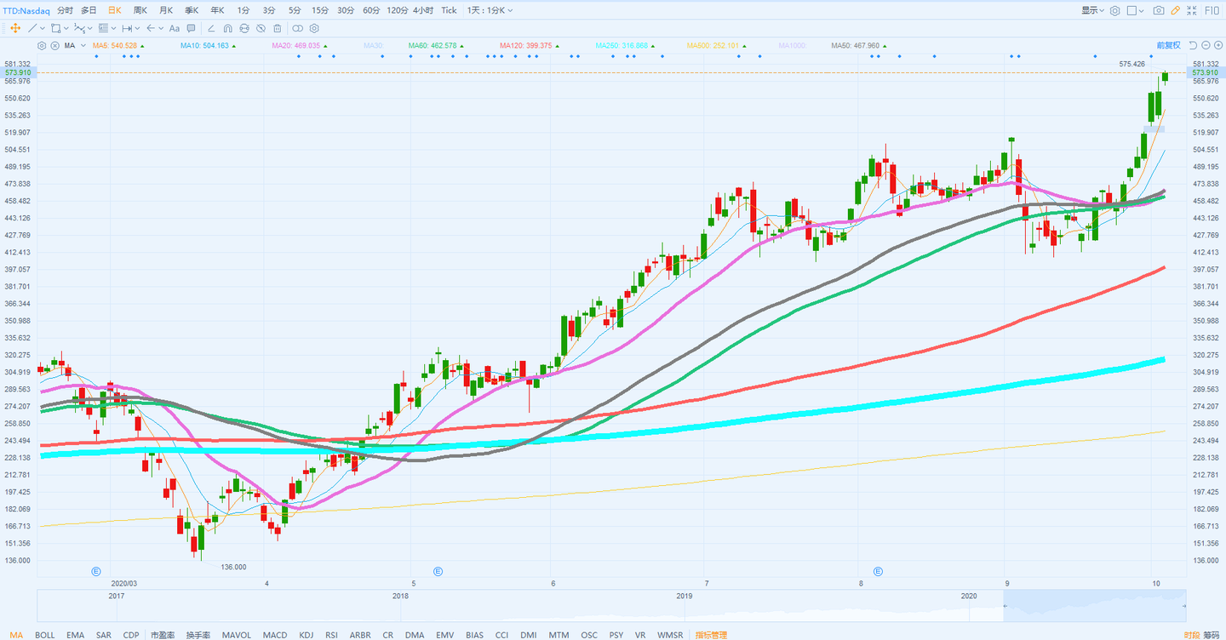Screen dimensions: 1226x640
Task: Click the 筹码 button at bottom right
Action: point(1212,635)
